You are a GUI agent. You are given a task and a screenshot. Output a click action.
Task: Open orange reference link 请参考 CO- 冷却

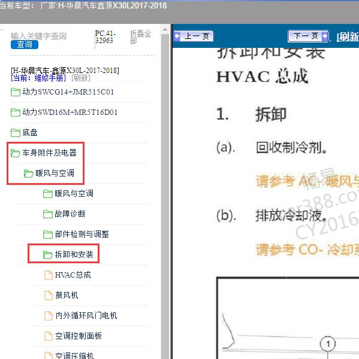307,250
